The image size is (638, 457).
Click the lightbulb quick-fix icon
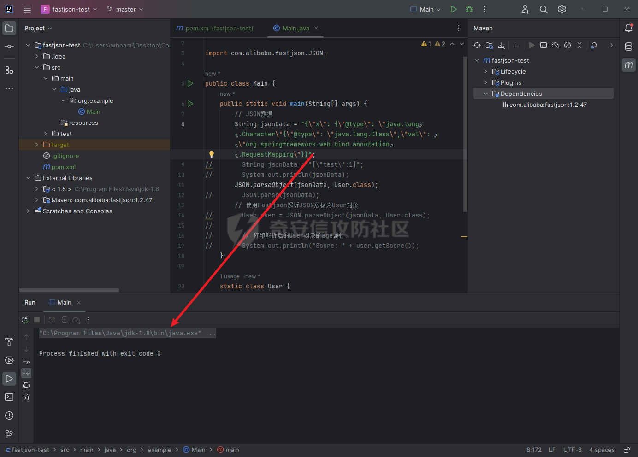click(x=212, y=154)
